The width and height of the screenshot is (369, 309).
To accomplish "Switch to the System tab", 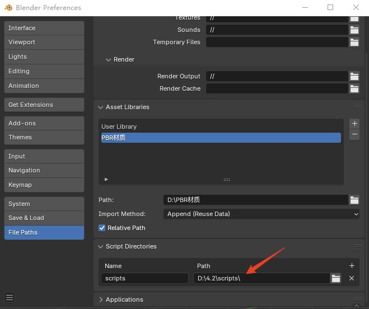I will (44, 204).
